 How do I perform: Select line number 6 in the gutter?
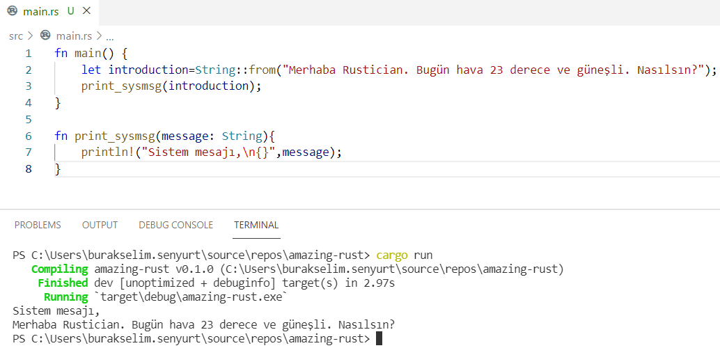[28, 136]
